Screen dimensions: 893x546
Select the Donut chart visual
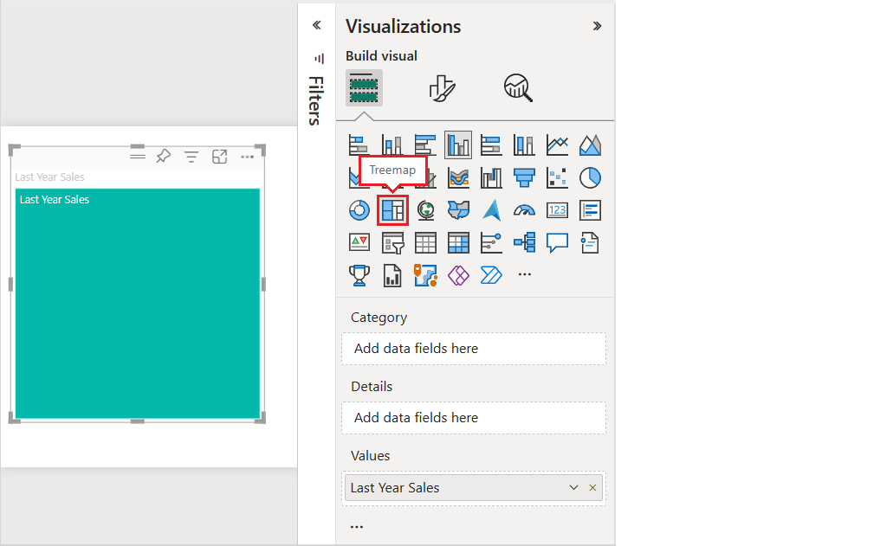pos(359,209)
